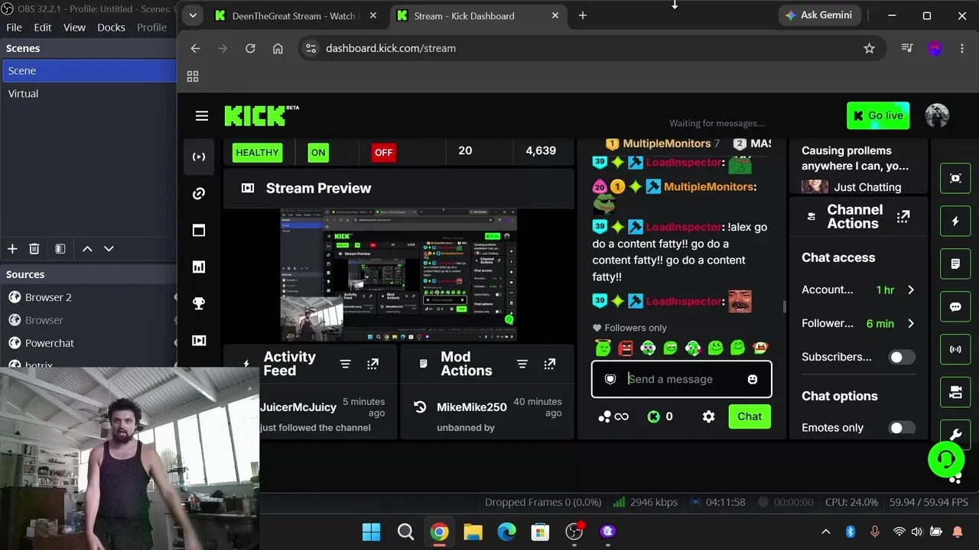Click the document icon in the right rail
Screen dimensions: 979x550
tap(955, 264)
